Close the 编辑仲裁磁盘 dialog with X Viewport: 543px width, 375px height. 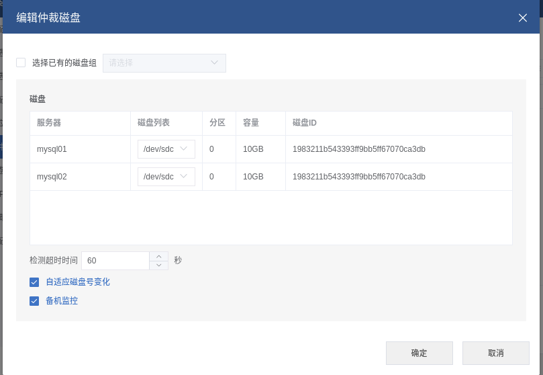(523, 17)
